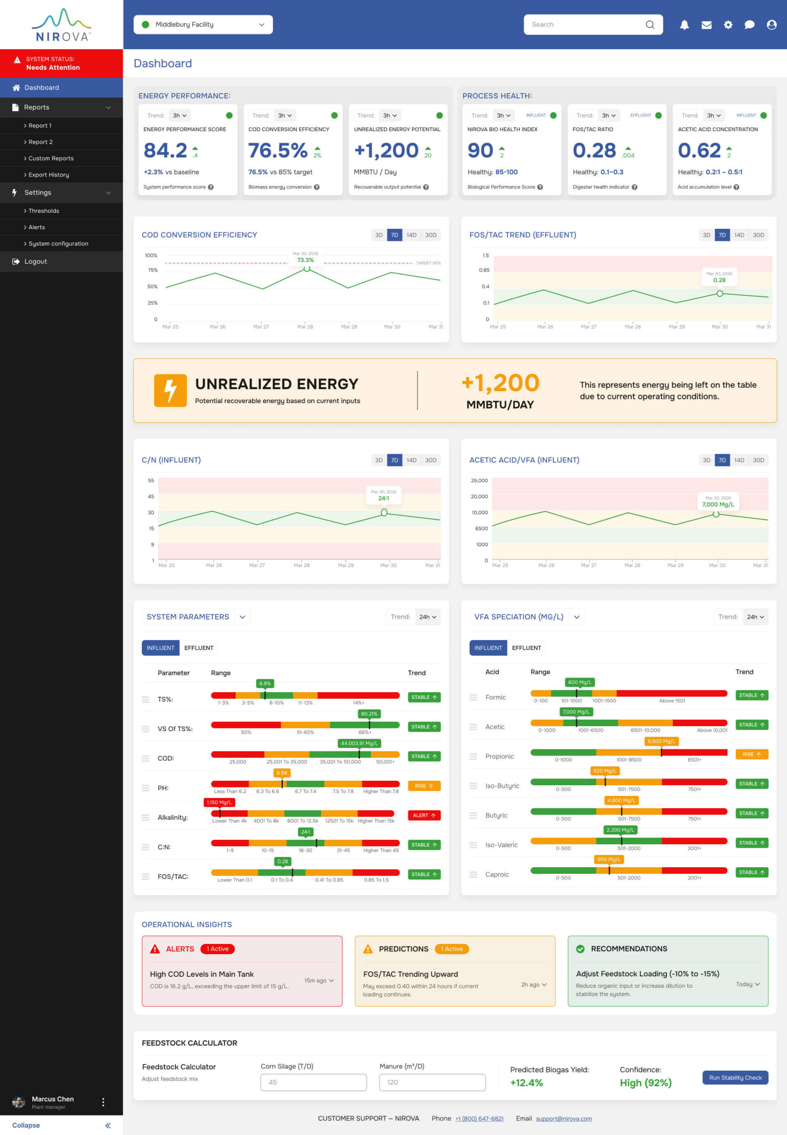Click the lightning bolt in Unrealized Energy banner
The height and width of the screenshot is (1135, 787).
click(170, 391)
